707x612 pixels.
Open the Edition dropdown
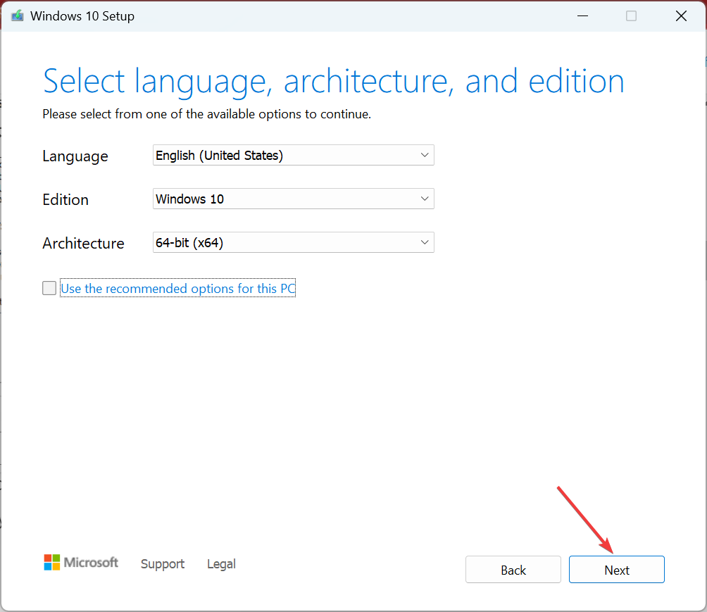294,199
